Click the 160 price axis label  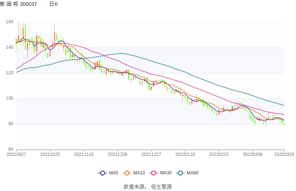click(x=10, y=22)
